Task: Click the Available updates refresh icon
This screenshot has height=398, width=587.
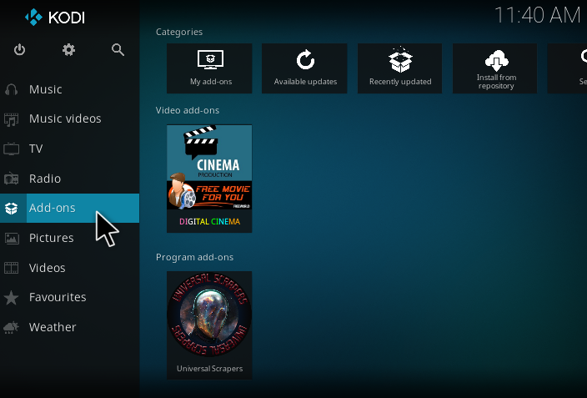Action: click(x=305, y=60)
